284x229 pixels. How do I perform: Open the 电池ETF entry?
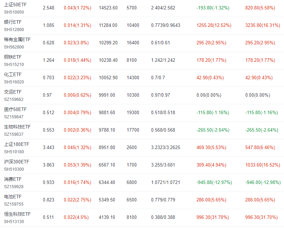[13, 197]
